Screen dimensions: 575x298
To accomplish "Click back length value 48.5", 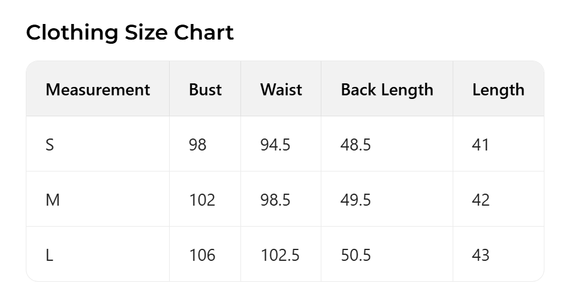I will 356,145.
